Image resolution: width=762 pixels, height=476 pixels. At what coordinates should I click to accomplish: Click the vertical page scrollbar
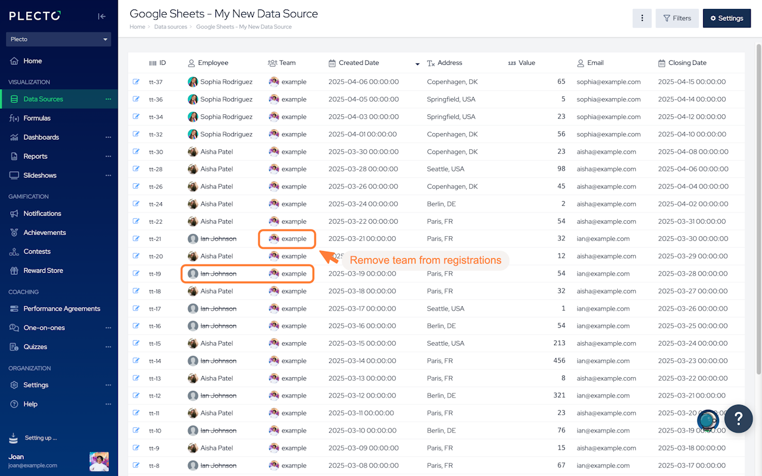point(758,208)
